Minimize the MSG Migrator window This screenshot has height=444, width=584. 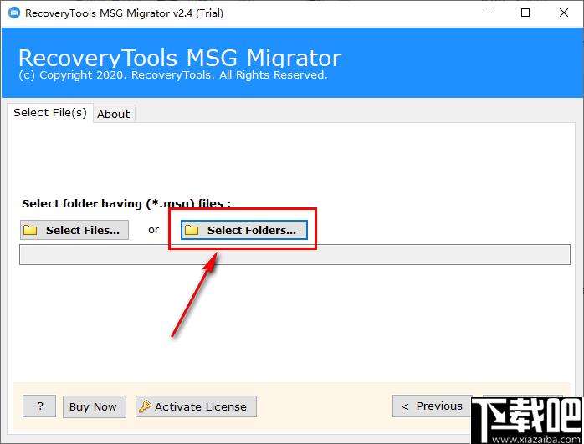[x=488, y=13]
